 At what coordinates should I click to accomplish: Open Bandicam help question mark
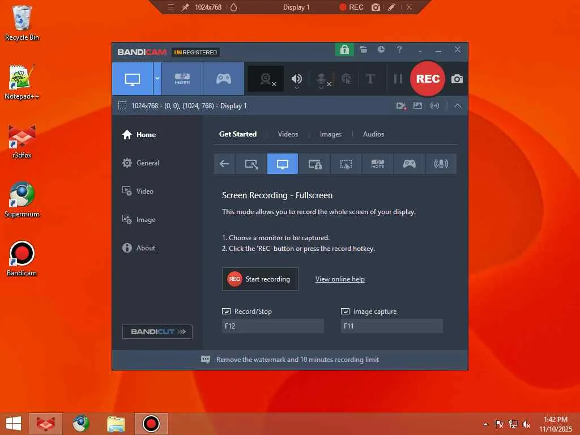(x=399, y=50)
